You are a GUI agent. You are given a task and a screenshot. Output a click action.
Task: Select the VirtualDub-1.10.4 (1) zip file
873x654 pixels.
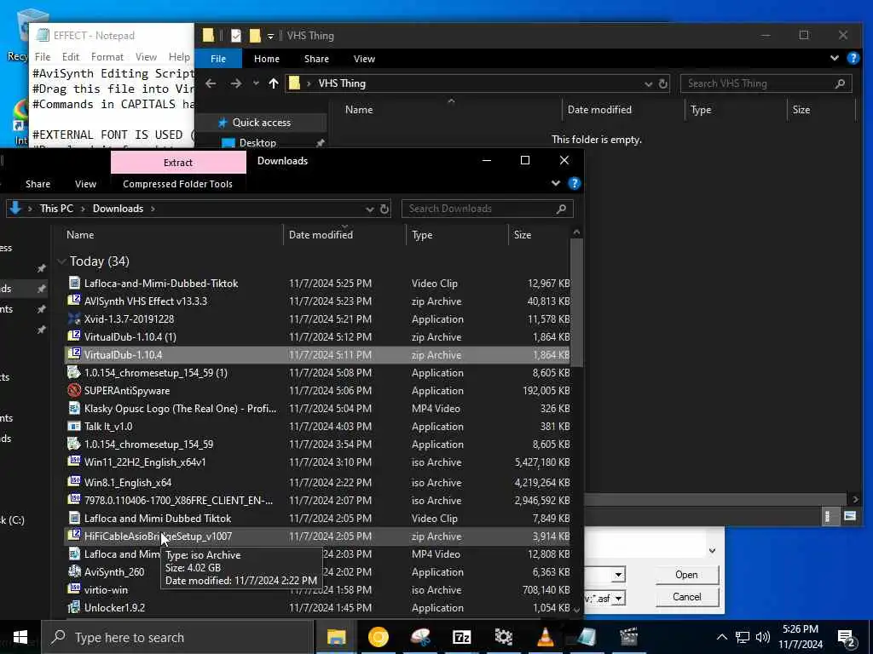click(319, 336)
